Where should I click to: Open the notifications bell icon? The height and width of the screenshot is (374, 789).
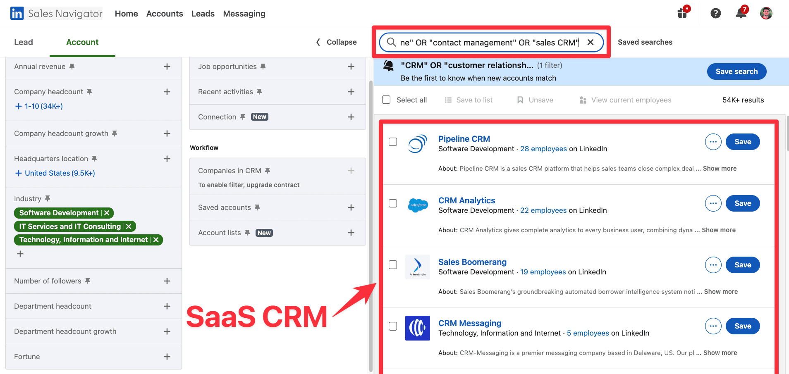tap(741, 13)
